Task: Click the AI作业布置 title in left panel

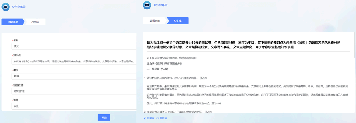Action: click(19, 7)
